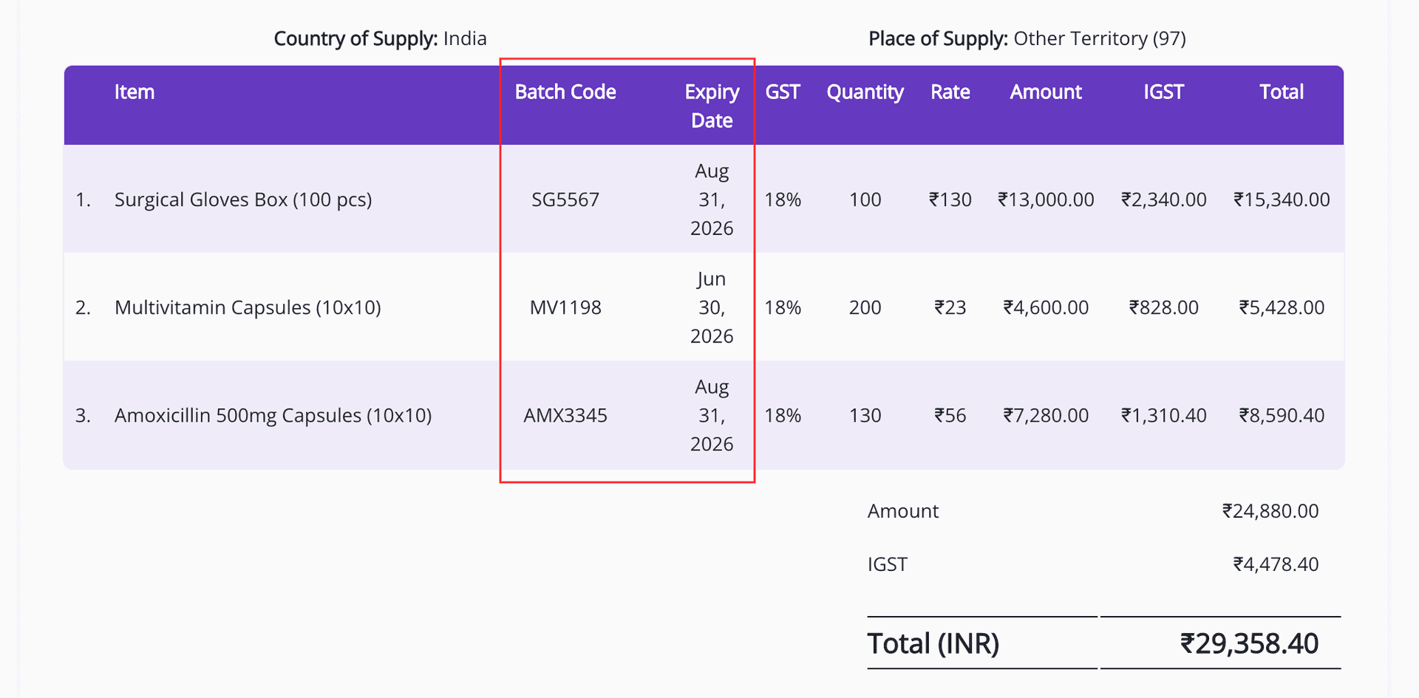Click the Quantity column header
The width and height of the screenshot is (1419, 698).
(x=865, y=92)
